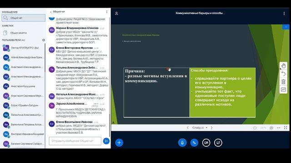Click the presentation title Коммуникативные барьеры
Viewport: 291px width, 163px height.
pyautogui.click(x=200, y=13)
